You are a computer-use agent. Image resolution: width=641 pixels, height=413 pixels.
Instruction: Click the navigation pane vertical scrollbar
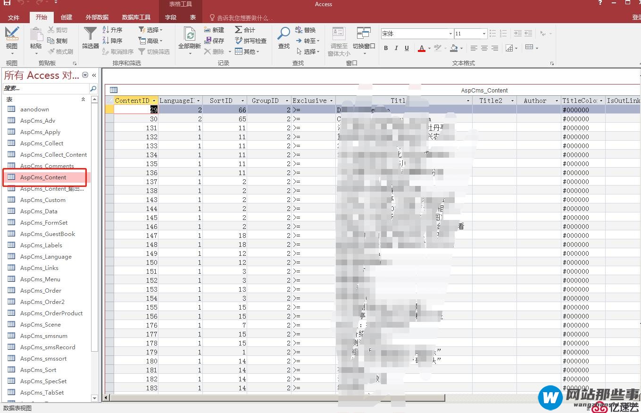tap(94, 249)
